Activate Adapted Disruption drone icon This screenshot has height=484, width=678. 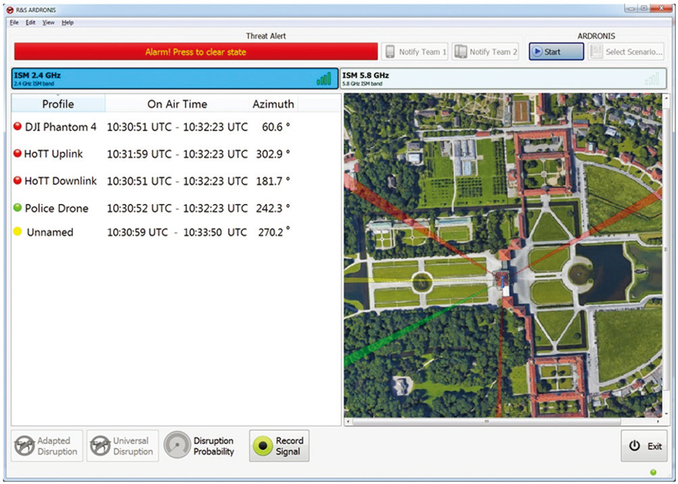(24, 445)
